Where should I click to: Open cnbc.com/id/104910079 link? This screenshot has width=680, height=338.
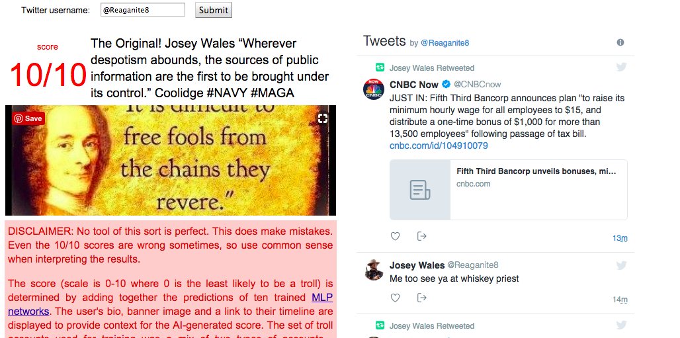[439, 146]
